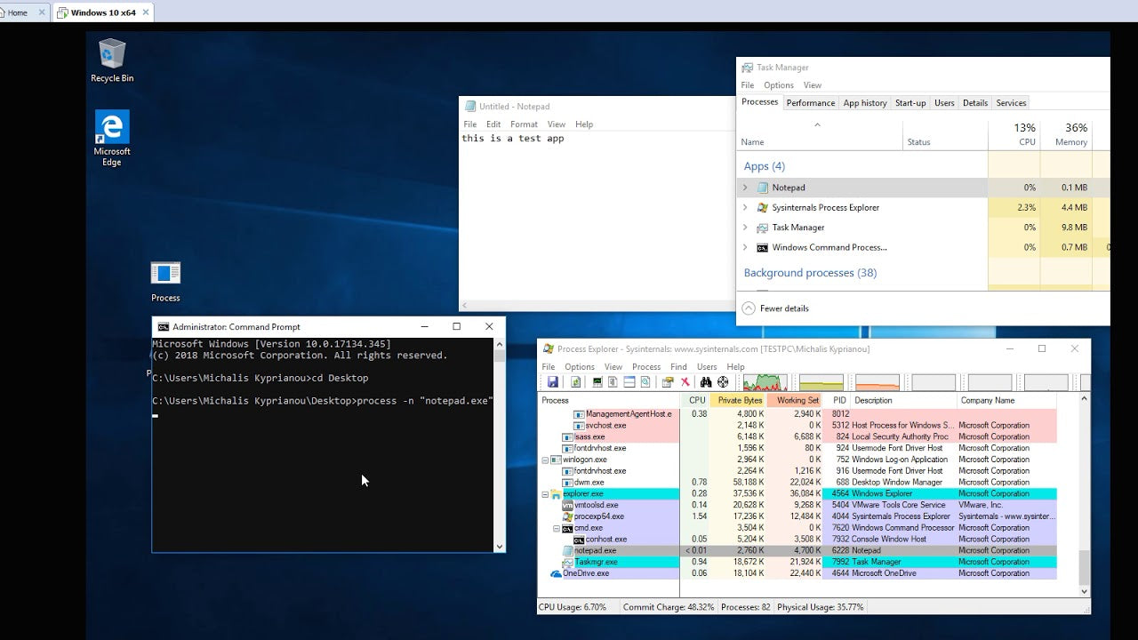
Task: Open the Details tab in Task Manager
Action: point(974,103)
